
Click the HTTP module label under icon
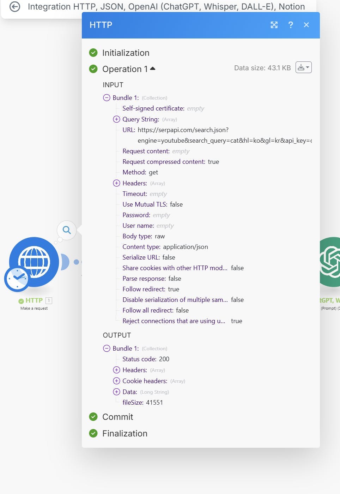34,300
